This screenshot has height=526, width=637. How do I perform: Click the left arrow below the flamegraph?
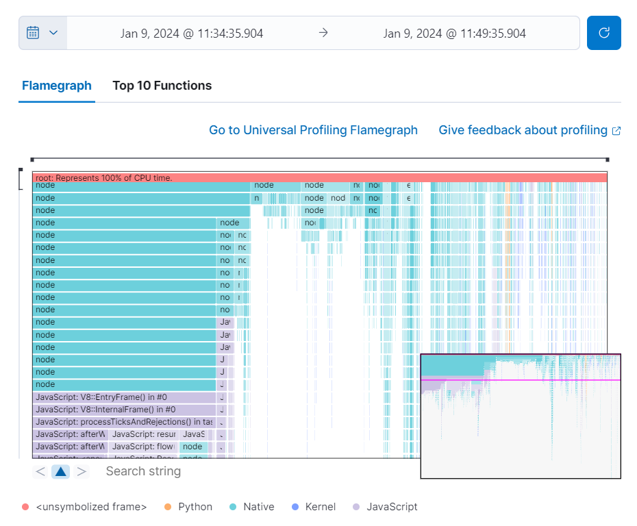point(39,471)
